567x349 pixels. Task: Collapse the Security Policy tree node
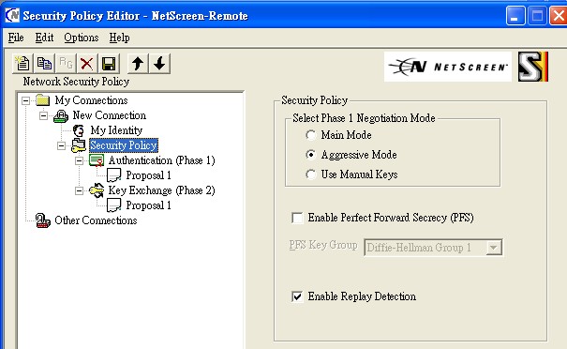(62, 146)
